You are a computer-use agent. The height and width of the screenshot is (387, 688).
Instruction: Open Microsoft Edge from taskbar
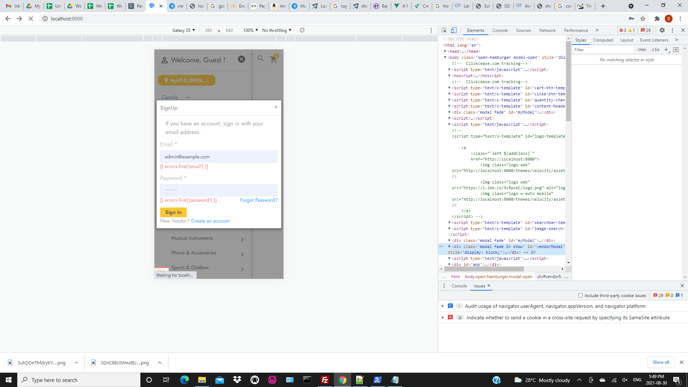(x=184, y=380)
